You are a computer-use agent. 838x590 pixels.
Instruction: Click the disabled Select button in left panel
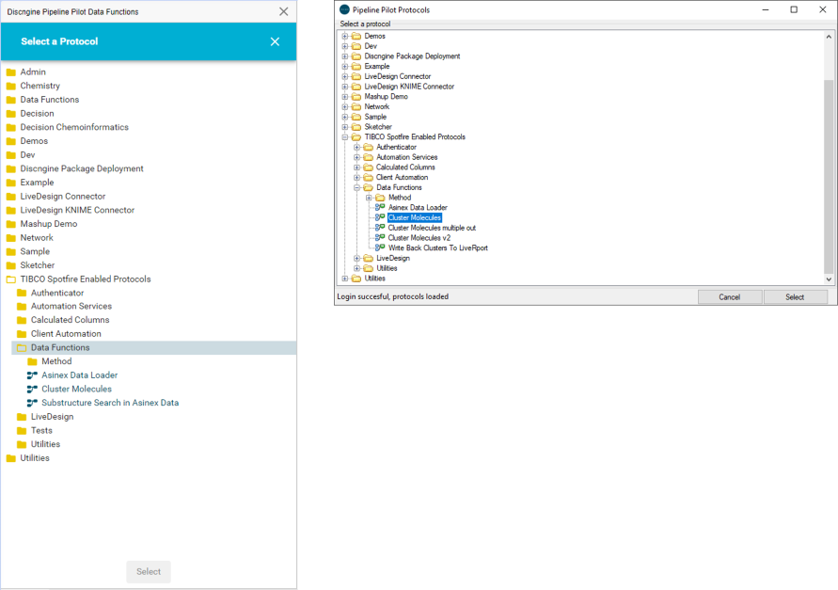coord(149,571)
